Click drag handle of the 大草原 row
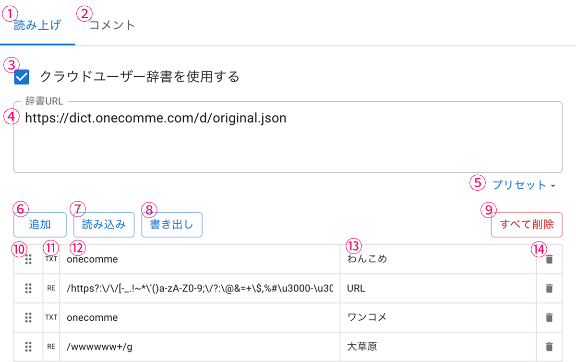The width and height of the screenshot is (576, 362). click(x=28, y=347)
